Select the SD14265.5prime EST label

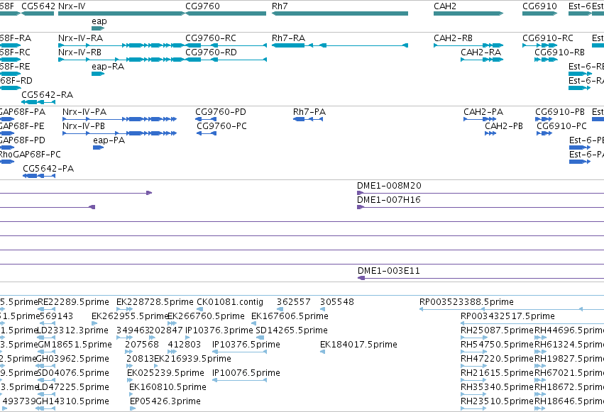click(292, 330)
